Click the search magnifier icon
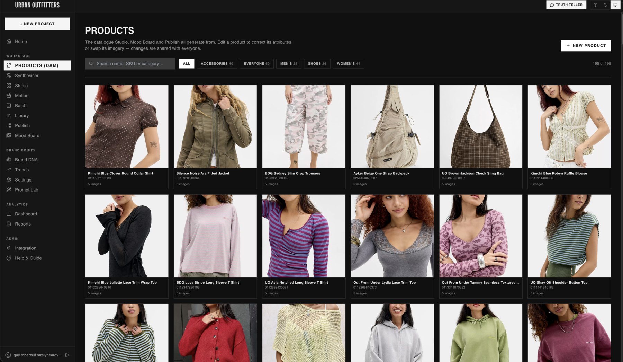 pyautogui.click(x=91, y=64)
